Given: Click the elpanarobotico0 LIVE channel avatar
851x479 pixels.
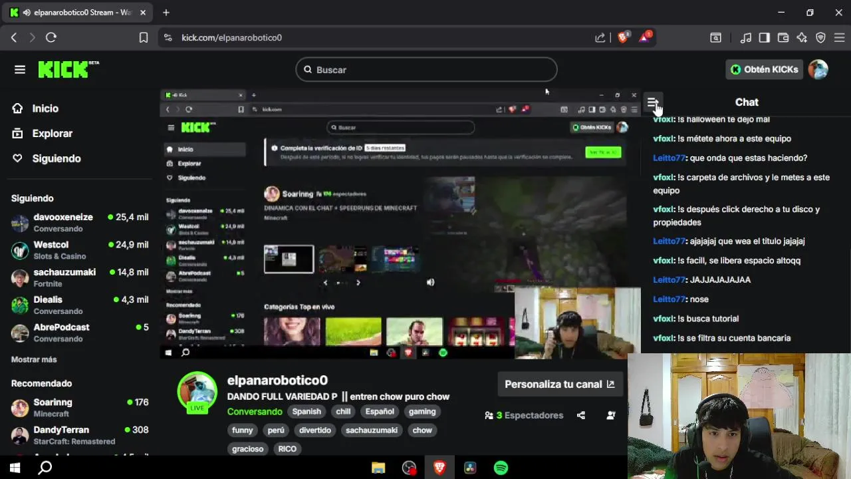Looking at the screenshot, I should point(197,393).
